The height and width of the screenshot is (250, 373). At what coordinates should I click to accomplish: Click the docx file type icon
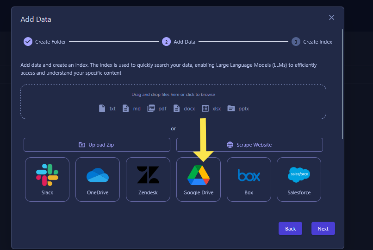coord(176,109)
